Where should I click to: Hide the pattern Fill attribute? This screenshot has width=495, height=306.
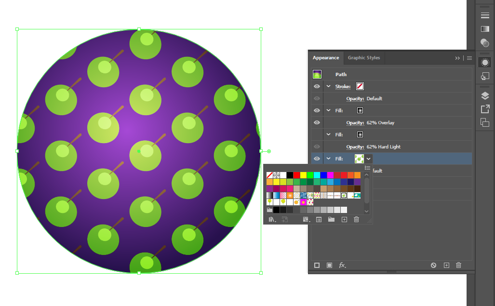pyautogui.click(x=317, y=159)
